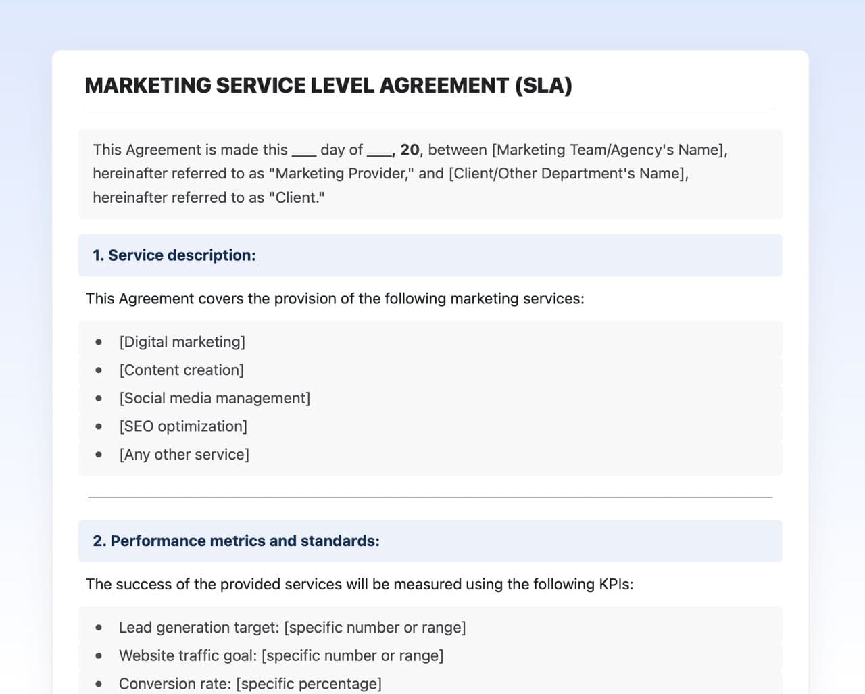Click the Marketing Service Level Agreement title

(328, 86)
